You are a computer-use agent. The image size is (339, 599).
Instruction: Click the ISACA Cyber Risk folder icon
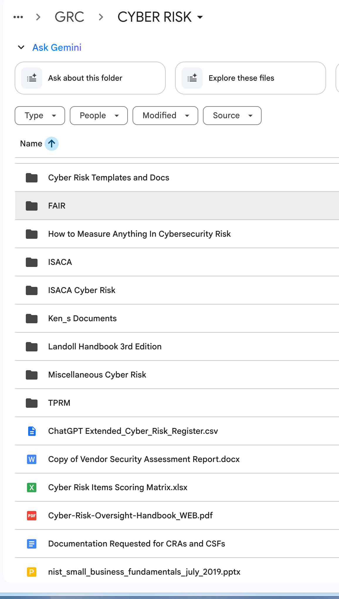[32, 290]
